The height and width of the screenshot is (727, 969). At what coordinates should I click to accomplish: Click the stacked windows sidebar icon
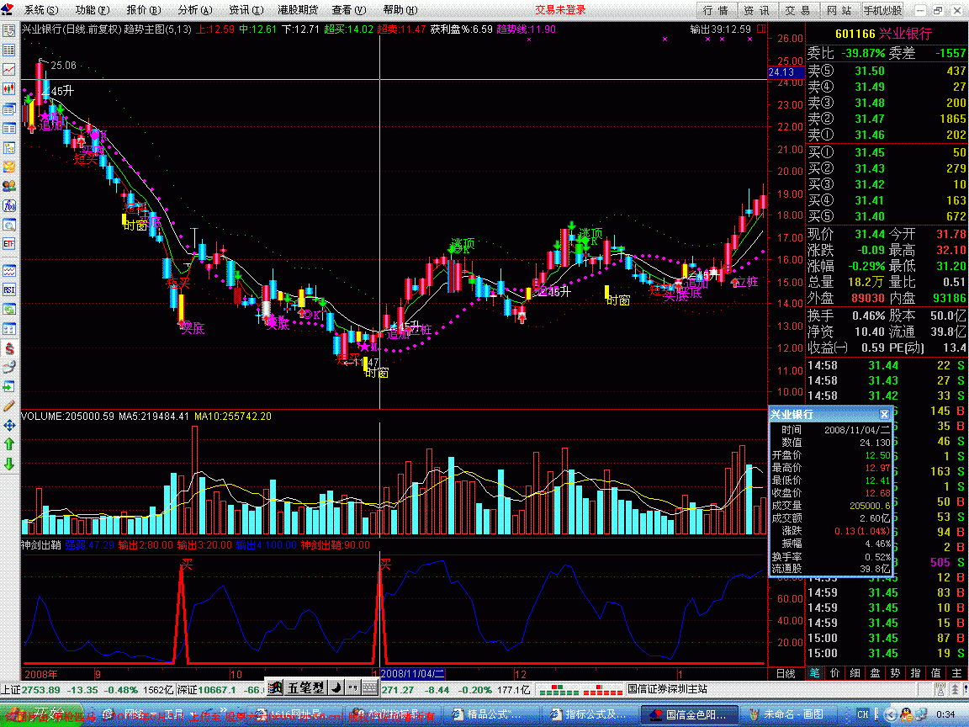9,109
